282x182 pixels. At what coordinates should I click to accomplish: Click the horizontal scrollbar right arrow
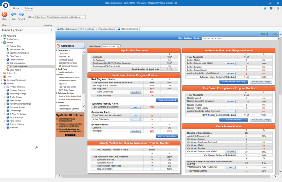(x=275, y=176)
